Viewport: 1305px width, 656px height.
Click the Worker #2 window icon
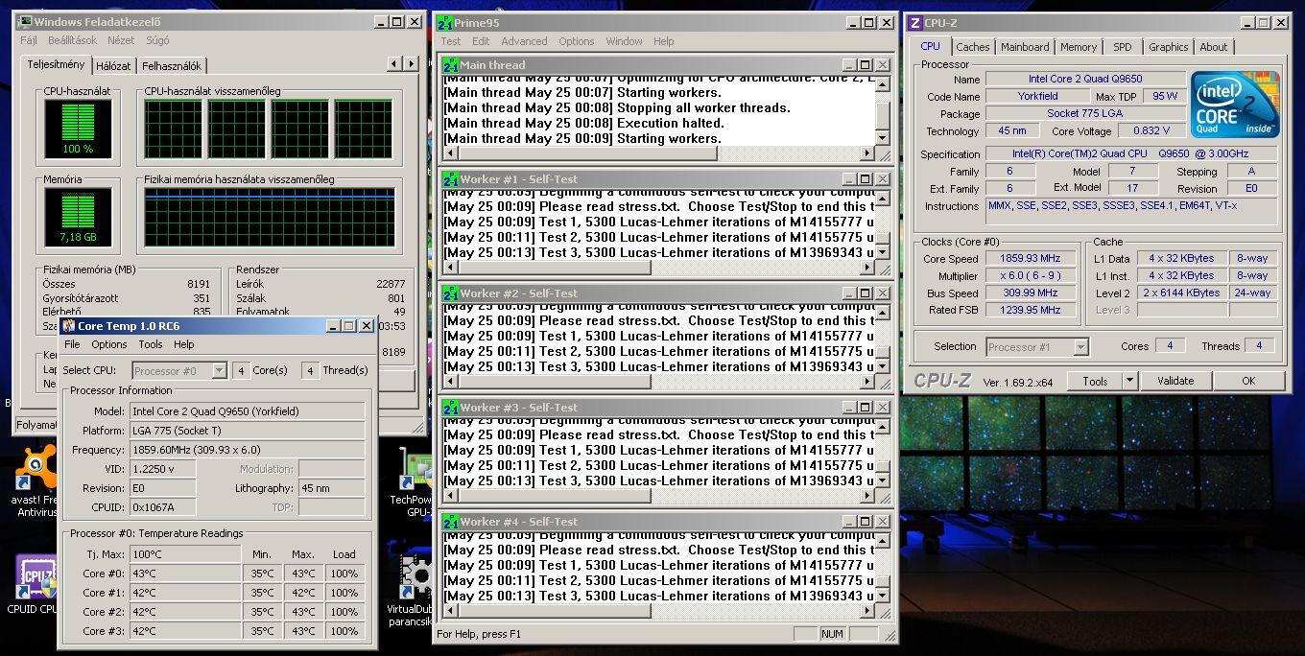point(450,293)
